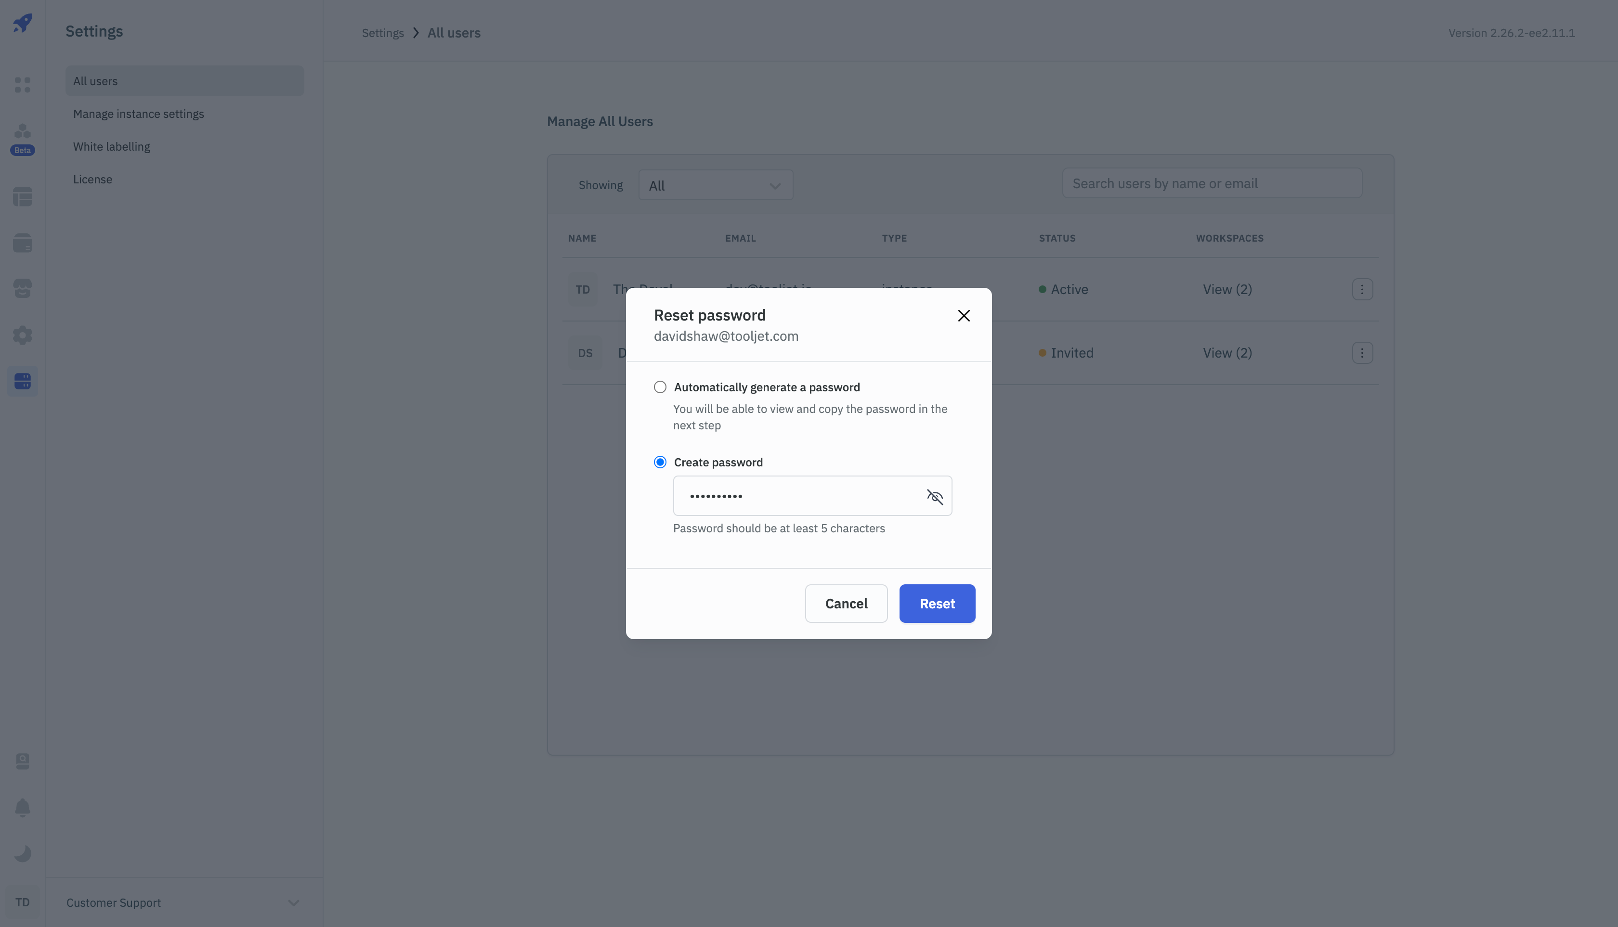Image resolution: width=1618 pixels, height=927 pixels.
Task: Click the TD profile avatar in sidebar
Action: (x=23, y=902)
